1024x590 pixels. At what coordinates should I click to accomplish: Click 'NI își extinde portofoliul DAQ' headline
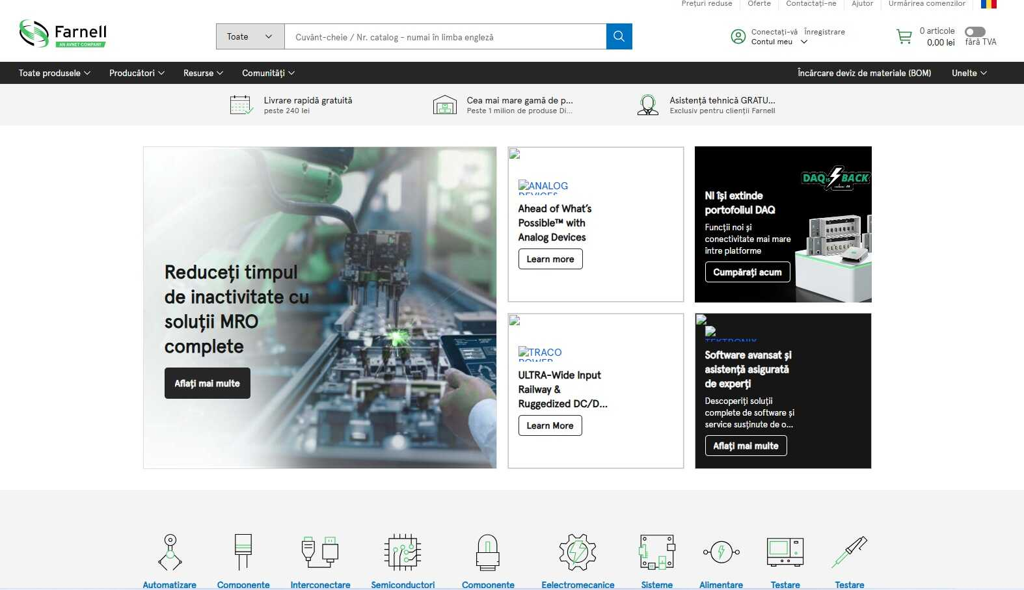740,202
